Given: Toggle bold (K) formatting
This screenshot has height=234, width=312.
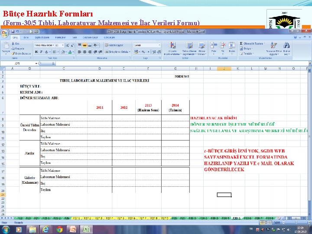Looking at the screenshot, I should pos(36,52).
